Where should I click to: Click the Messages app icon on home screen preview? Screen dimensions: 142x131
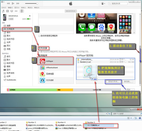(92, 27)
